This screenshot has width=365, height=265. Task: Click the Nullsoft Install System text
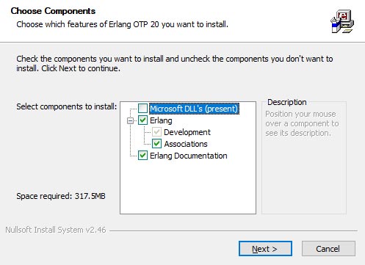56,230
